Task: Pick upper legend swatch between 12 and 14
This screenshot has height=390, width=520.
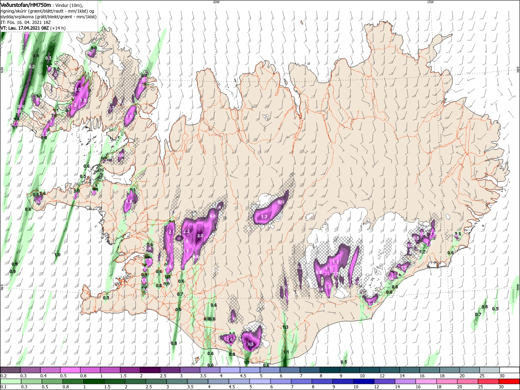Action: [x=390, y=370]
